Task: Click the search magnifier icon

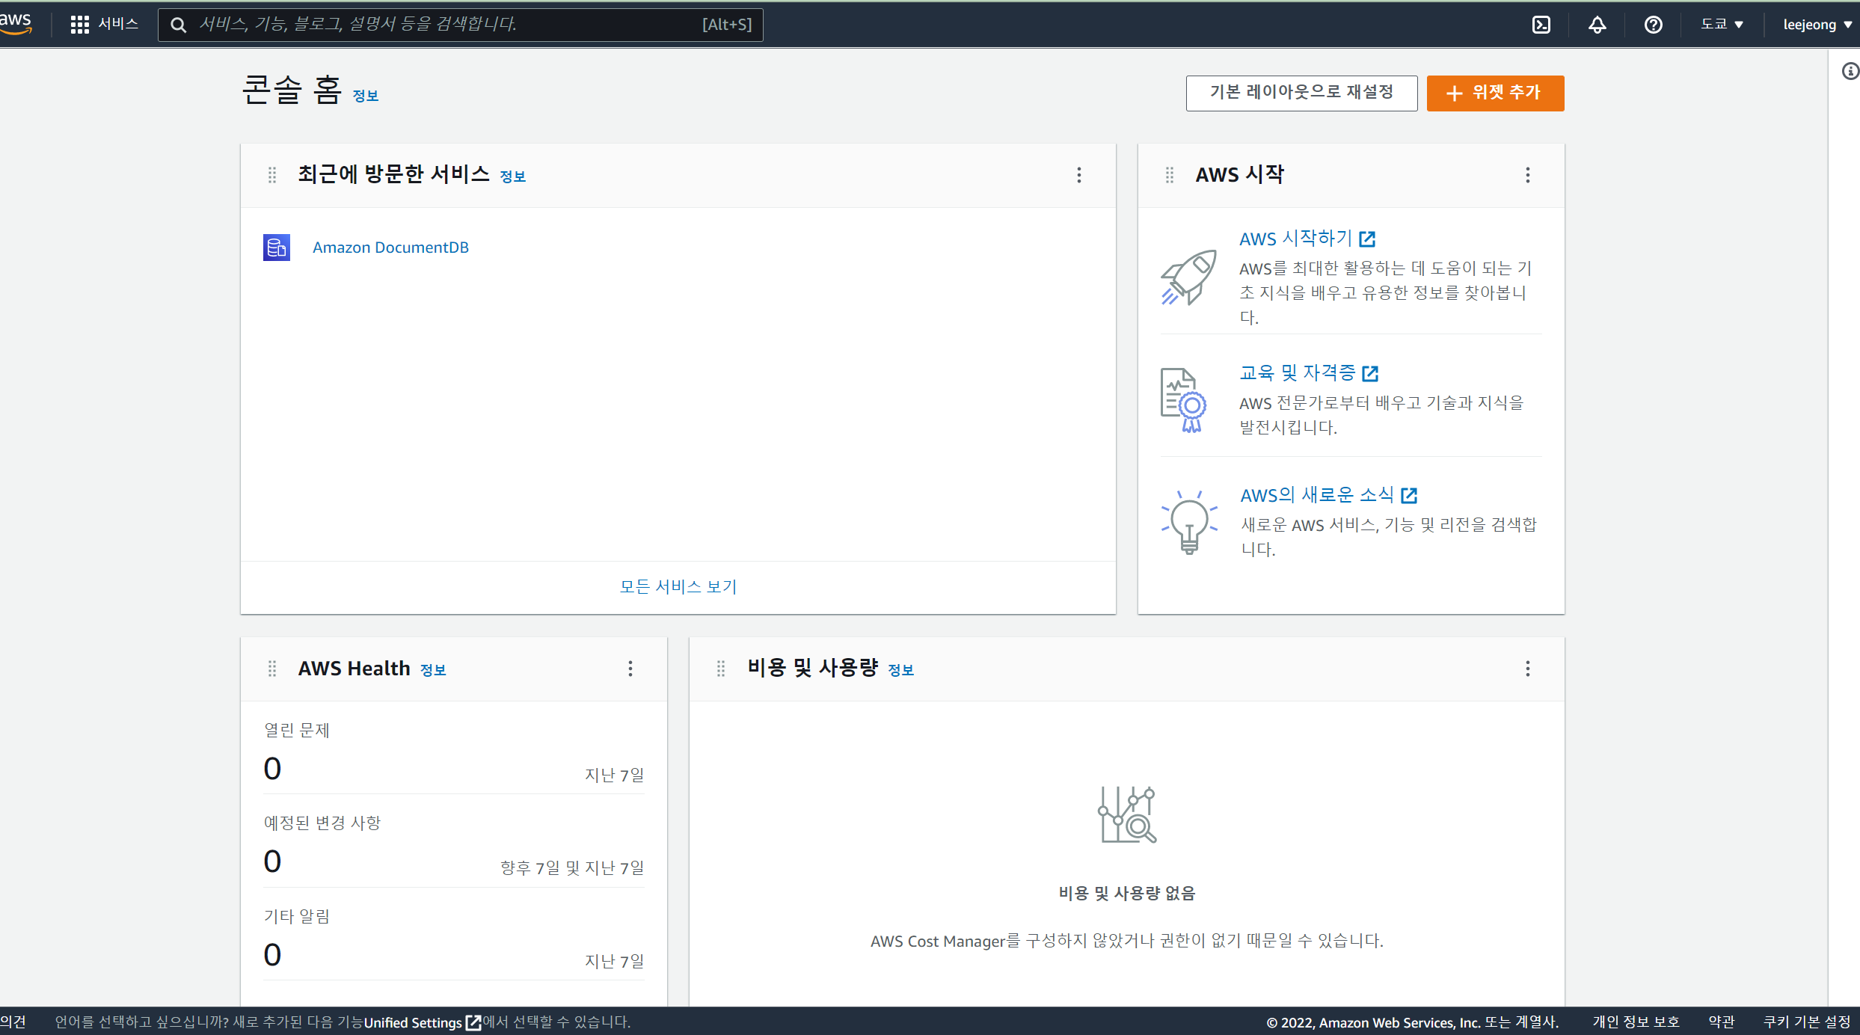Action: click(x=178, y=25)
